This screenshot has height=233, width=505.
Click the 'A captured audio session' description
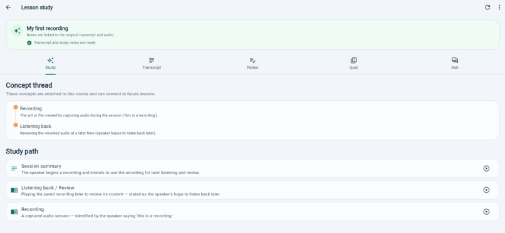point(97,216)
